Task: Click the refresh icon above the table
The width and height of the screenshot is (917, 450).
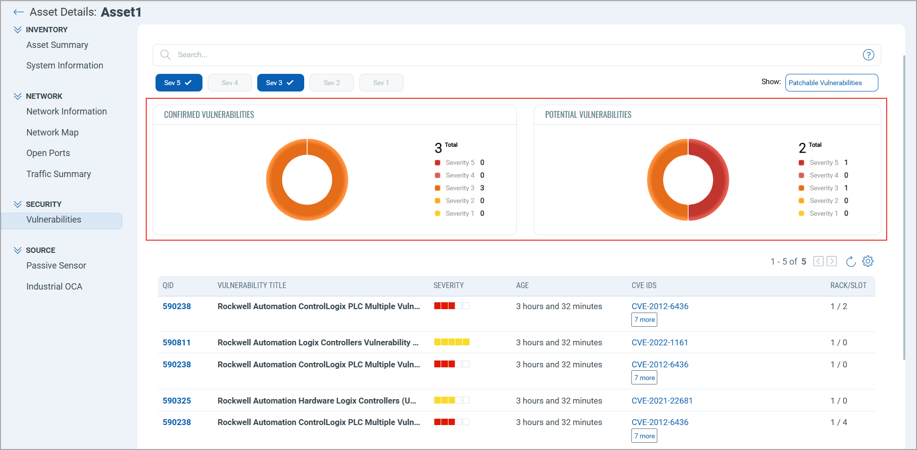Action: (850, 262)
